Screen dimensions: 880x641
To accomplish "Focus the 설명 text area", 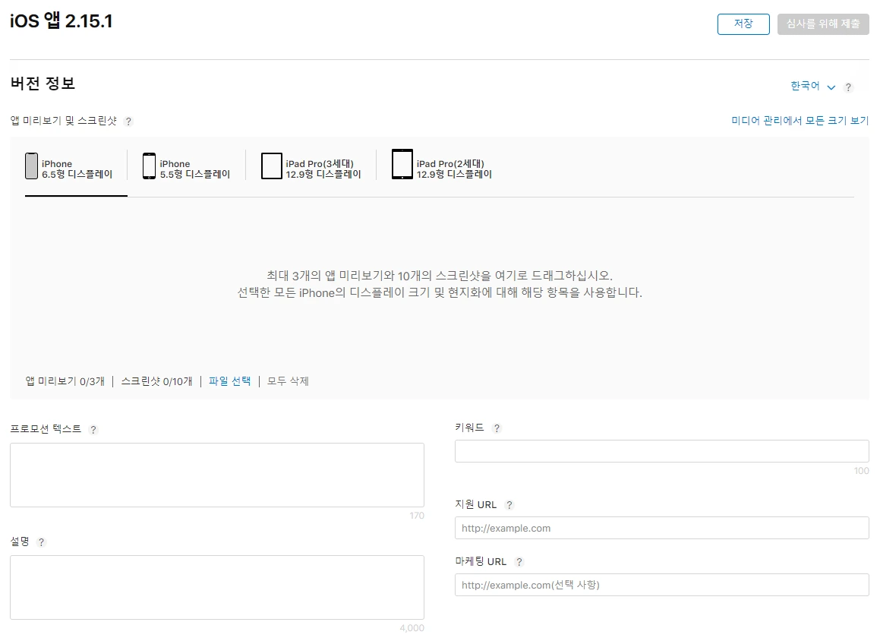I will click(216, 587).
